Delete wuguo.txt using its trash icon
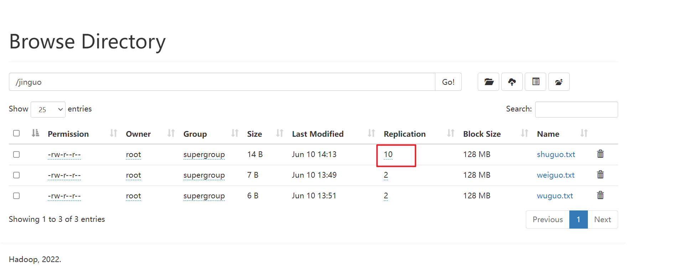 pos(600,195)
